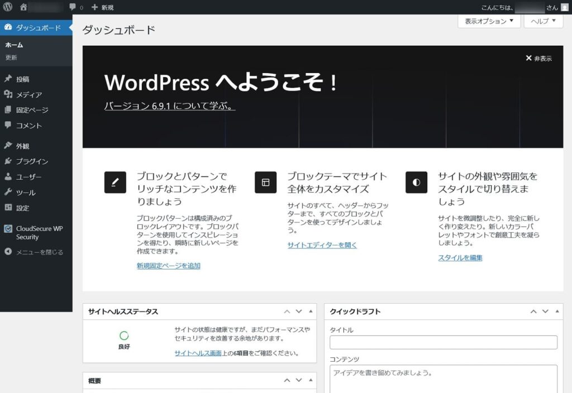Open 固定ページ menu label
Screen dimensions: 572x393
click(32, 110)
